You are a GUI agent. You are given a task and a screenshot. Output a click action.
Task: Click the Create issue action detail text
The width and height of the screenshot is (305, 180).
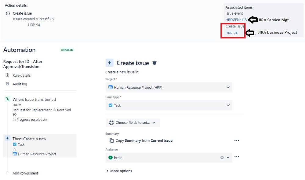click(x=22, y=13)
